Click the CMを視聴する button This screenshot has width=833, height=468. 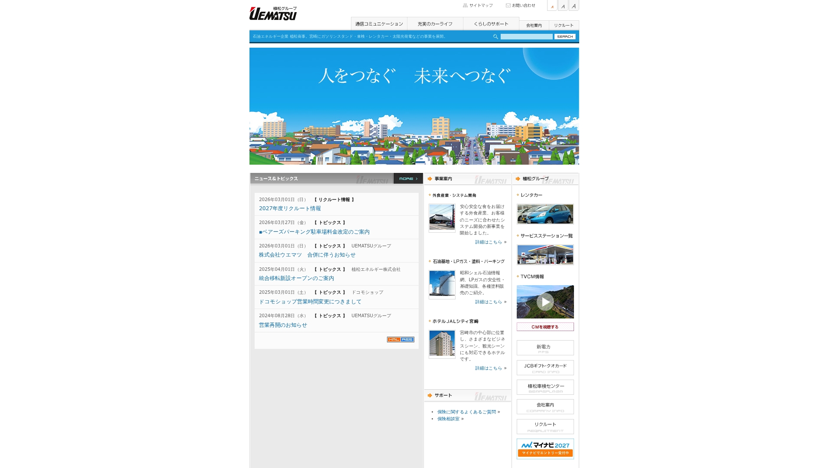pyautogui.click(x=545, y=327)
